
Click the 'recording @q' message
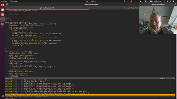coord(10,98)
